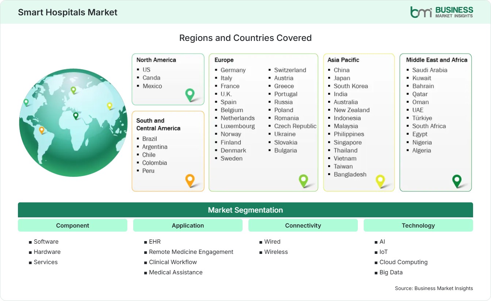Click the orange pin in South and Central America box
The width and height of the screenshot is (491, 301).
(190, 180)
